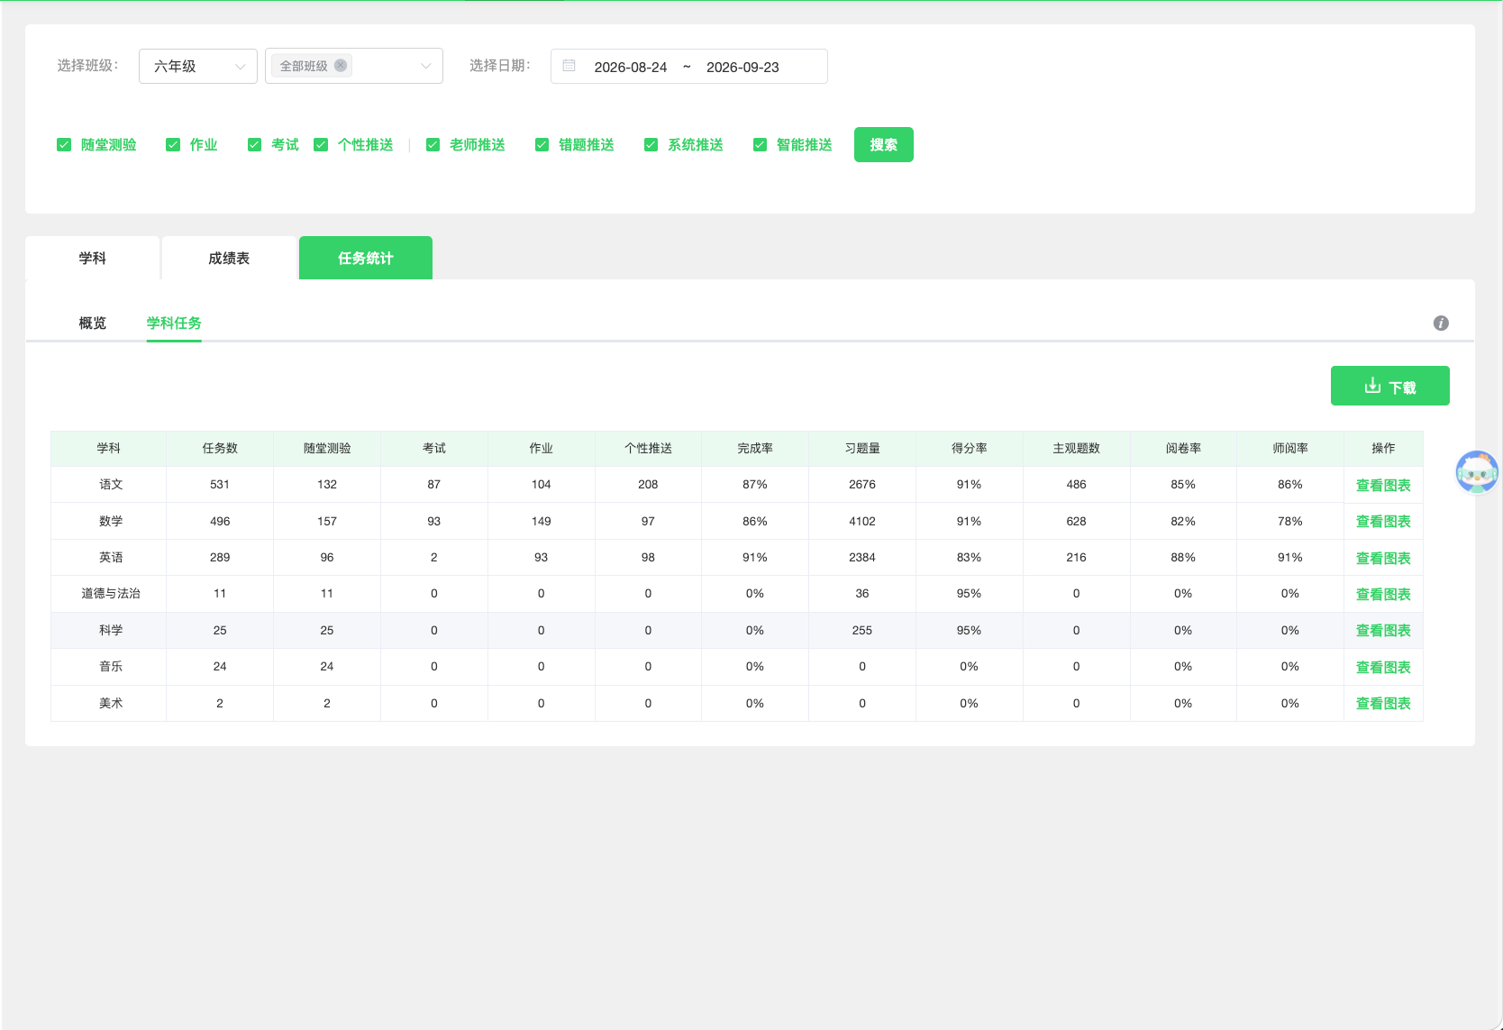This screenshot has width=1503, height=1030.
Task: Switch to the 成绩表 tab
Action: [x=229, y=258]
